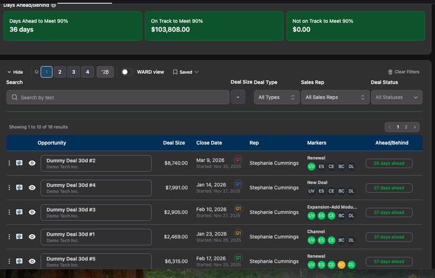
Task: Click the info icon beside Days Ahead/Behind
Action: [53, 5]
